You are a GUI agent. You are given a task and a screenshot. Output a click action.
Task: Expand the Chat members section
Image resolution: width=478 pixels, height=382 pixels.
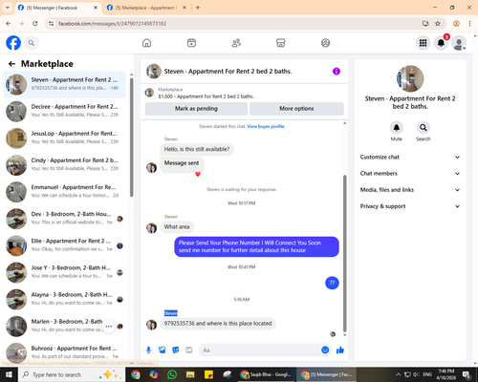coord(410,174)
